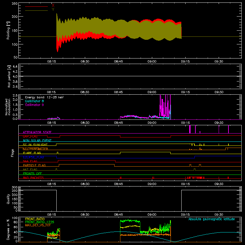Click the 09:15 tick label under Roll period plot
245x245 pixels.
pyautogui.click(x=185, y=92)
